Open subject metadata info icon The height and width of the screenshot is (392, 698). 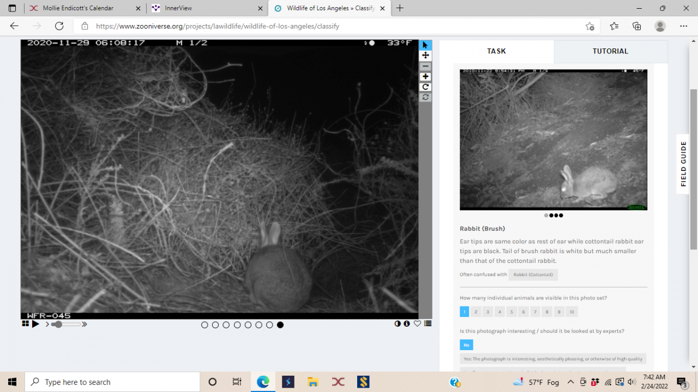click(x=407, y=324)
